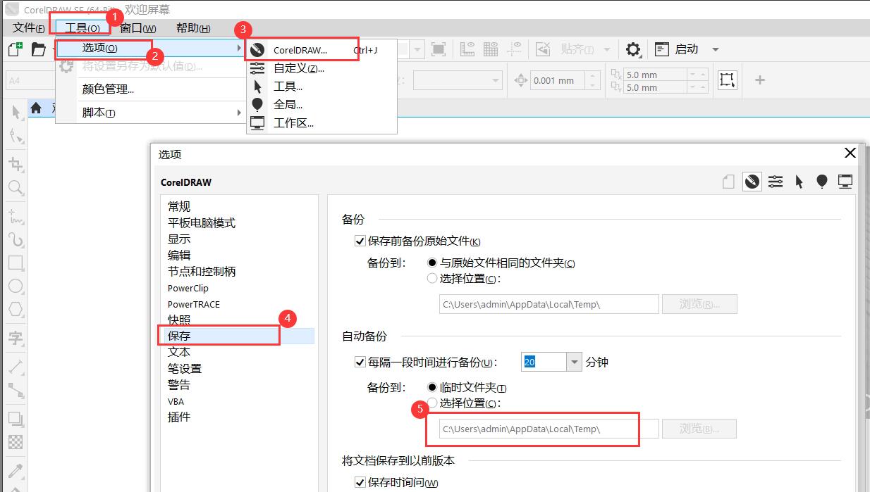This screenshot has width=870, height=492.
Task: Select the Ellipse tool in toolbox
Action: (x=16, y=286)
